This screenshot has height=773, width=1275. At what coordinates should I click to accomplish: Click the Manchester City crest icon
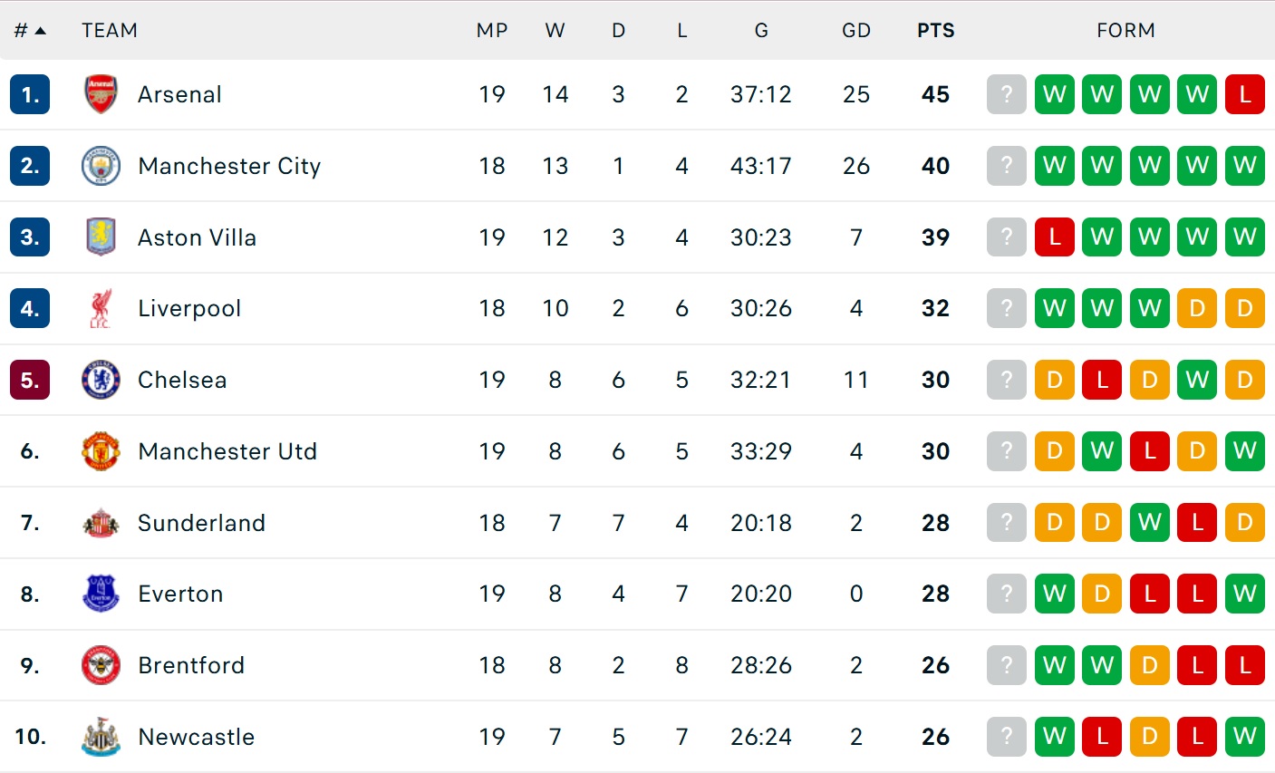(101, 166)
